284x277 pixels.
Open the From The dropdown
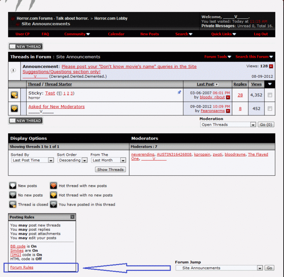pyautogui.click(x=108, y=160)
